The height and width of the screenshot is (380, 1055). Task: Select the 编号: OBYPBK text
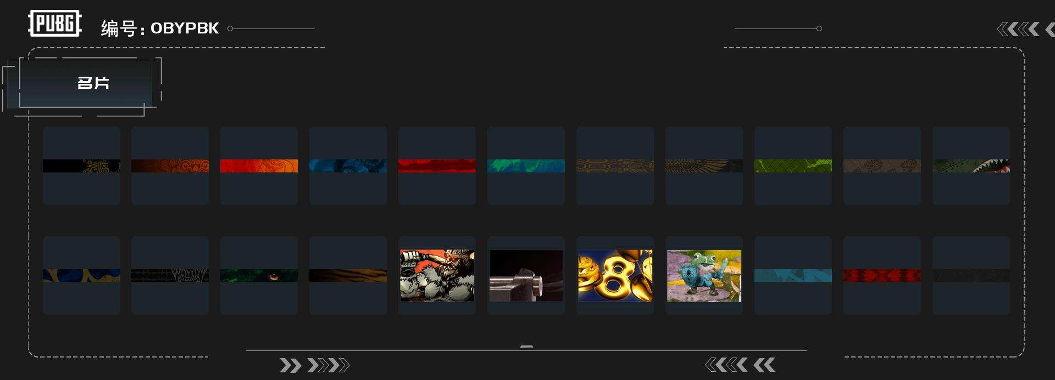(160, 29)
